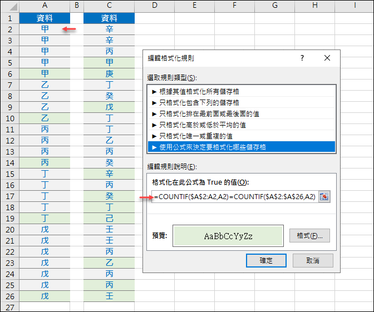Click cell C20 containing 壬
Image resolution: width=374 pixels, height=312 pixels.
109,230
